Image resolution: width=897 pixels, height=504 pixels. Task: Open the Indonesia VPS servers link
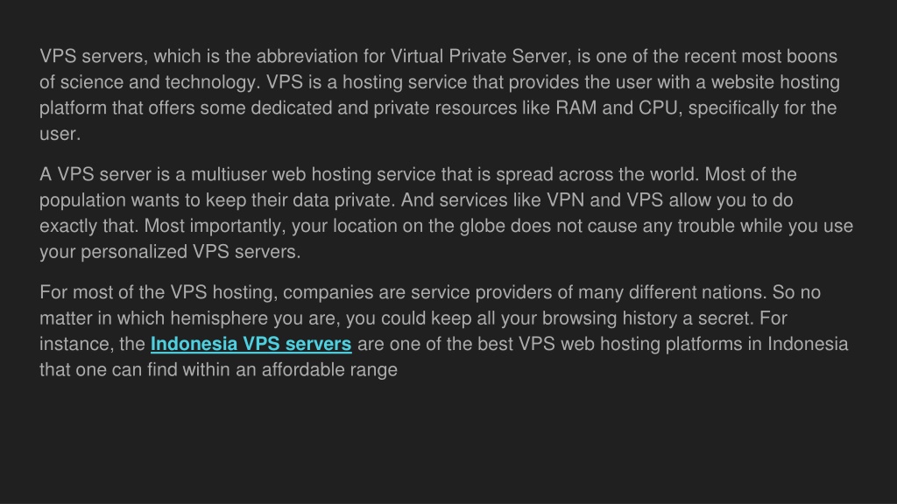coord(251,344)
